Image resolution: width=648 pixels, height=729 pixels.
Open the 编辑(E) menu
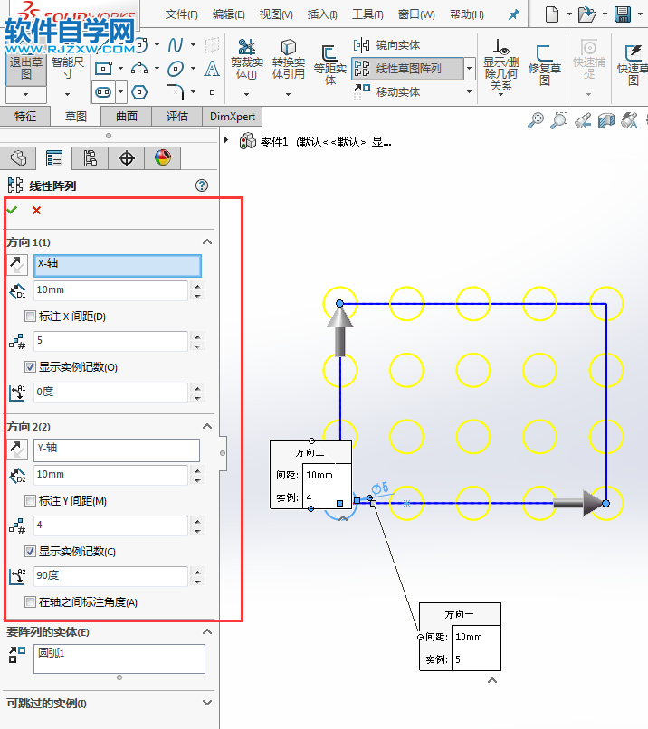coord(228,14)
